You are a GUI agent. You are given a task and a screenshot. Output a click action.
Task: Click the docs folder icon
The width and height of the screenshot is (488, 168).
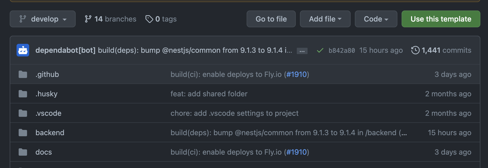click(x=23, y=152)
